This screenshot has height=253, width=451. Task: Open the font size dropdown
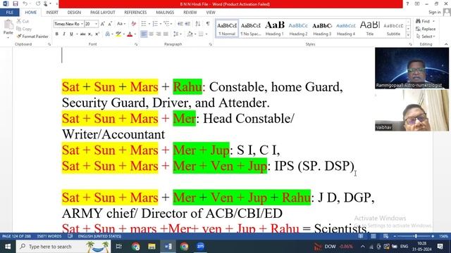[96, 24]
